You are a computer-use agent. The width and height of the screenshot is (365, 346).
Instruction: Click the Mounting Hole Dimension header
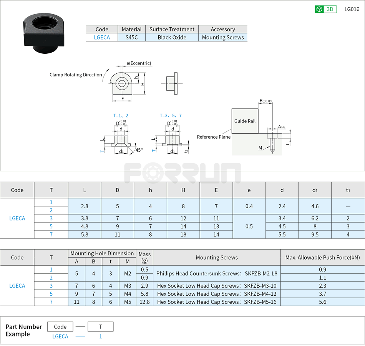click(102, 253)
